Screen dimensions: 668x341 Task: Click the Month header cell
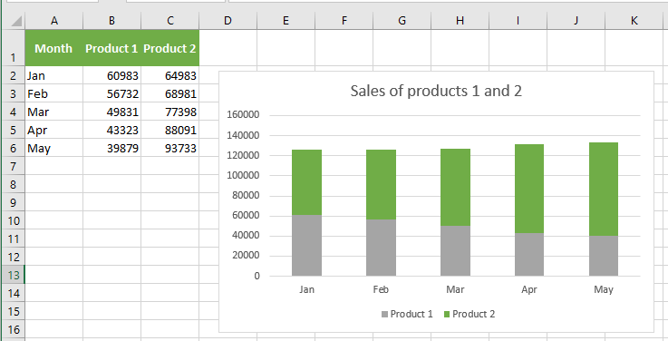pyautogui.click(x=53, y=48)
